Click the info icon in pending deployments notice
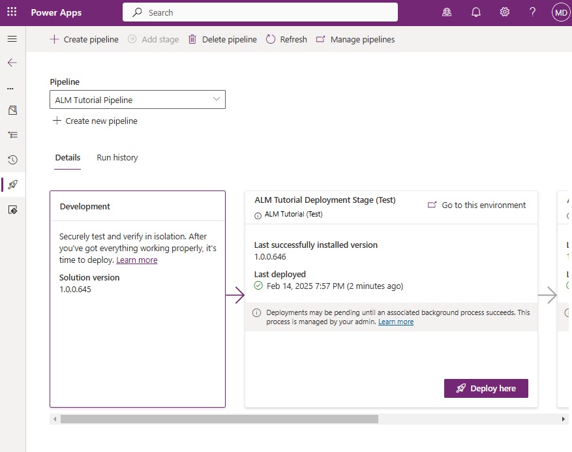Image resolution: width=572 pixels, height=452 pixels. point(257,312)
